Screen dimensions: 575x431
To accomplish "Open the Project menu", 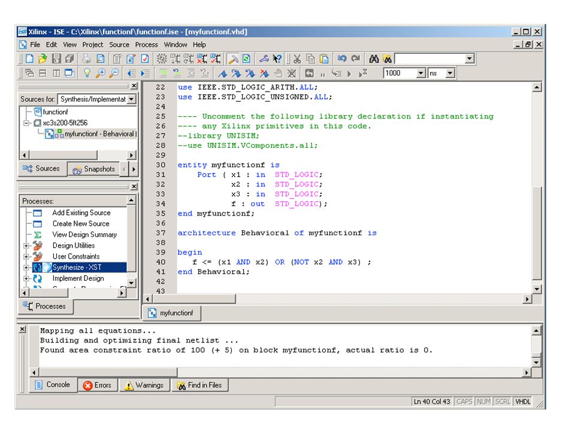I will pos(92,45).
